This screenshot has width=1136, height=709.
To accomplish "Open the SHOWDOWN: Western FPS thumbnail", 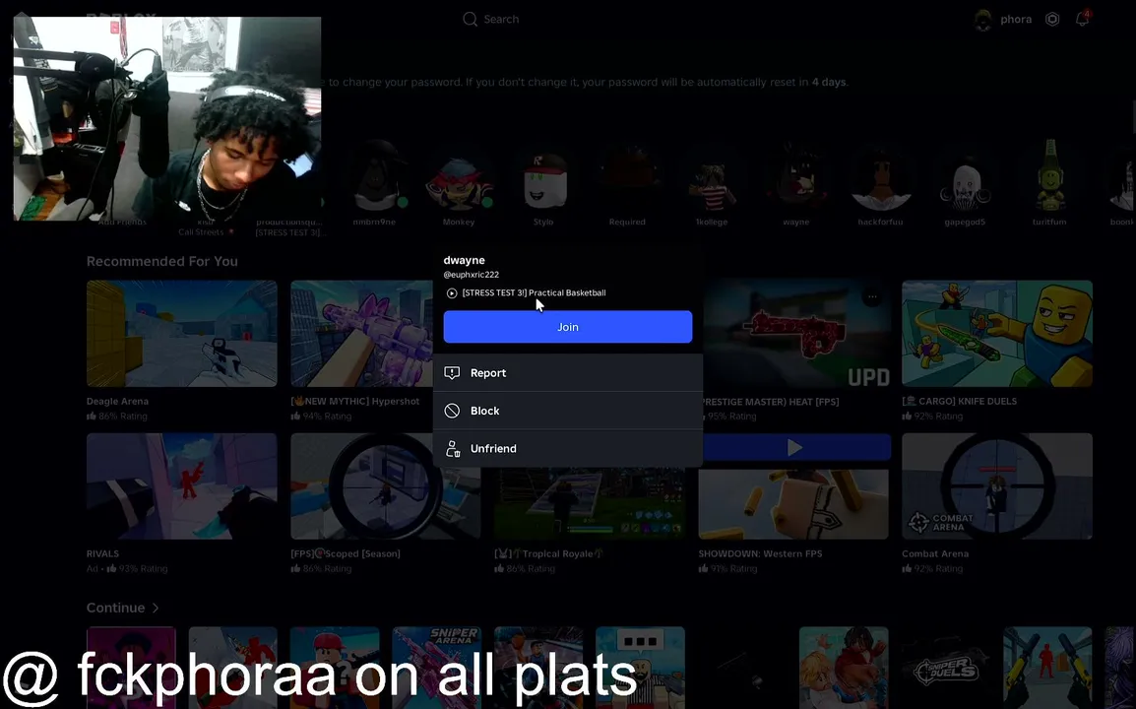I will (x=793, y=504).
